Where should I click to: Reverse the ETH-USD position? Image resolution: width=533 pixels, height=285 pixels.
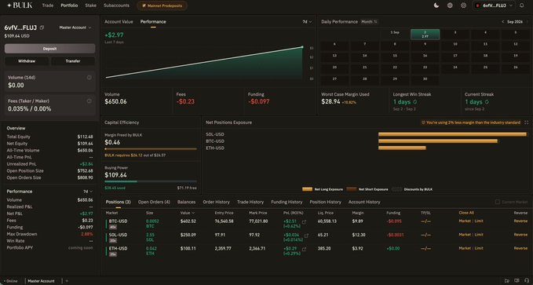coord(520,248)
